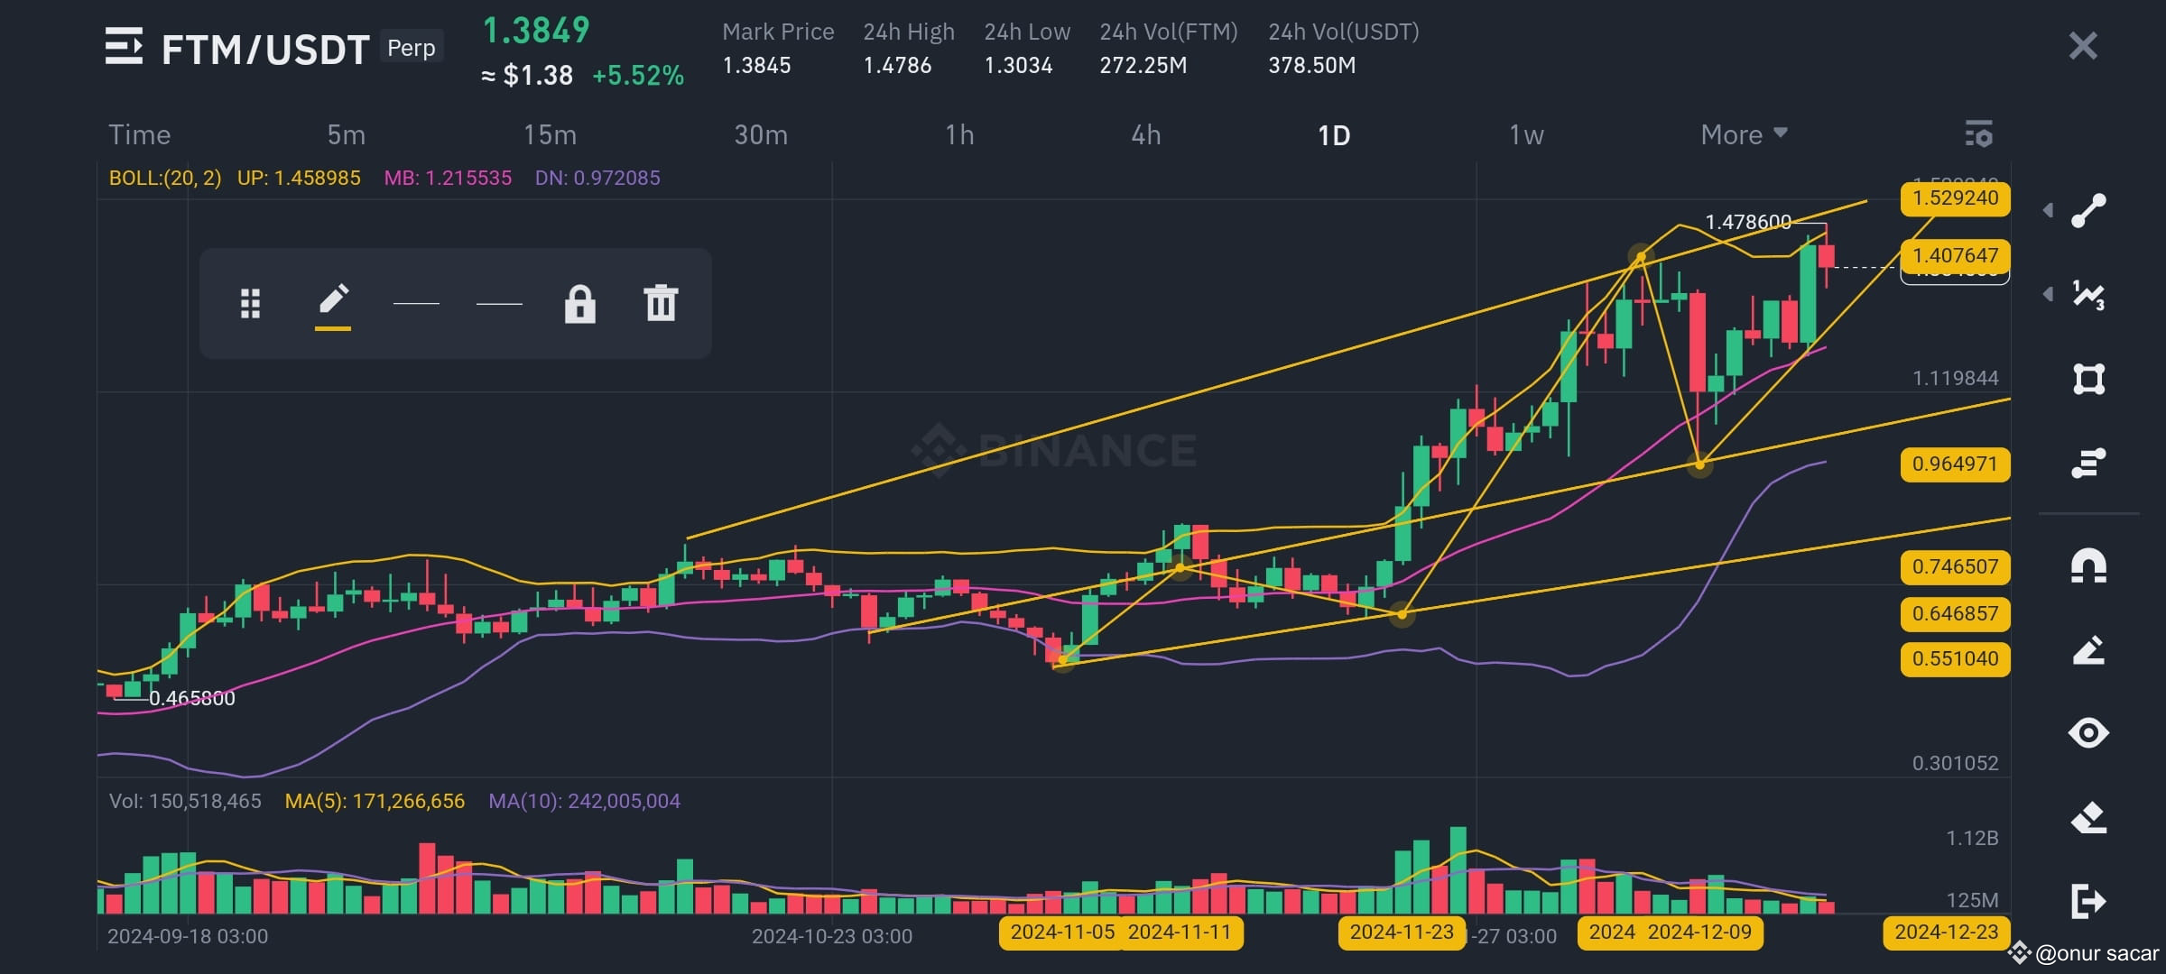Click the 2024-11-23 date axis marker
The image size is (2166, 974).
pyautogui.click(x=1402, y=933)
